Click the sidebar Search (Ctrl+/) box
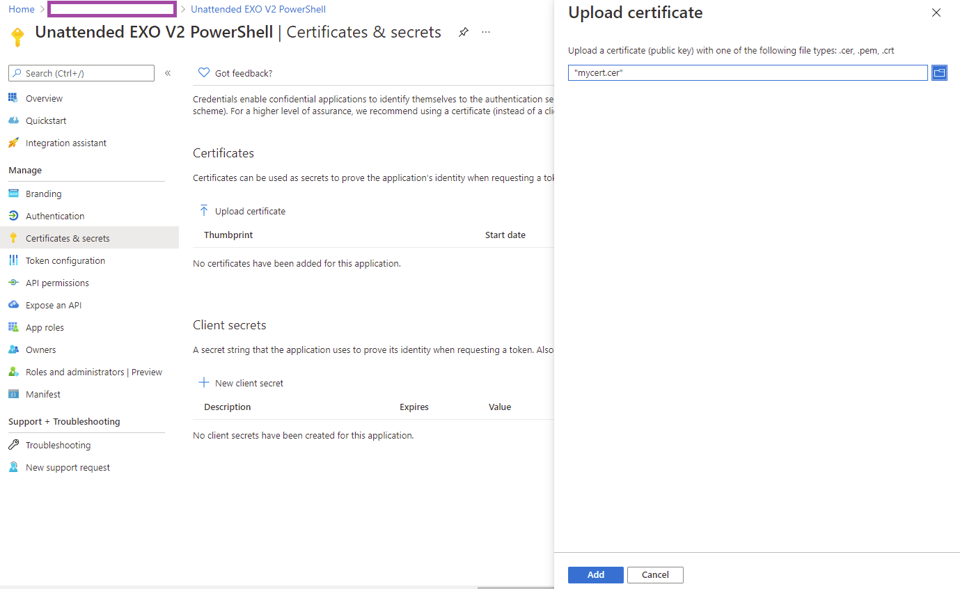 (81, 73)
